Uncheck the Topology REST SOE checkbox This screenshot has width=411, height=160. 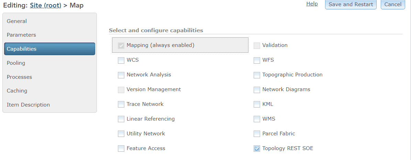257,148
